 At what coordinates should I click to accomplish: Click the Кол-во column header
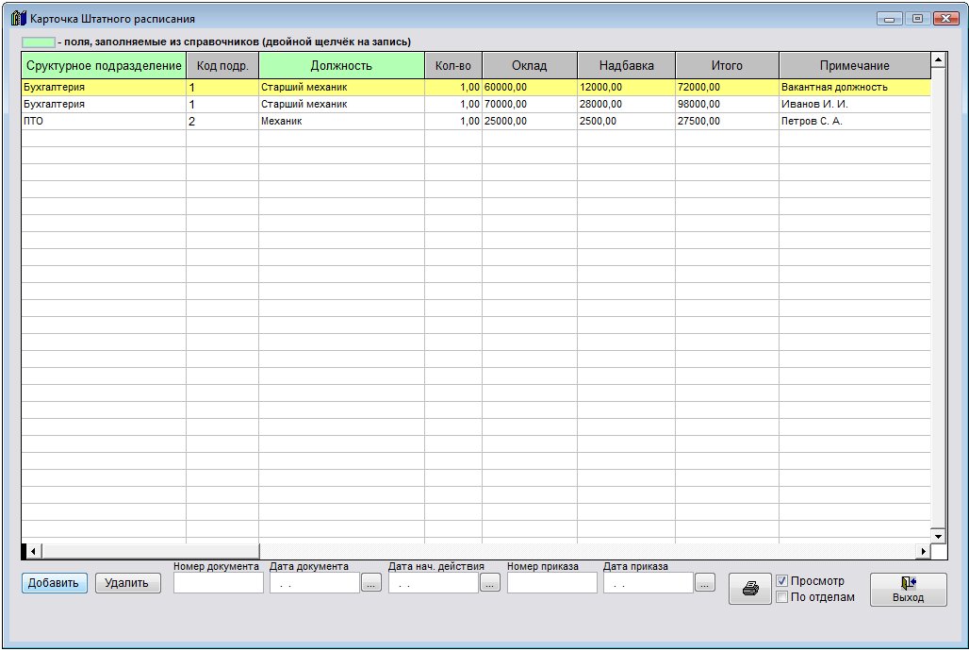[453, 66]
